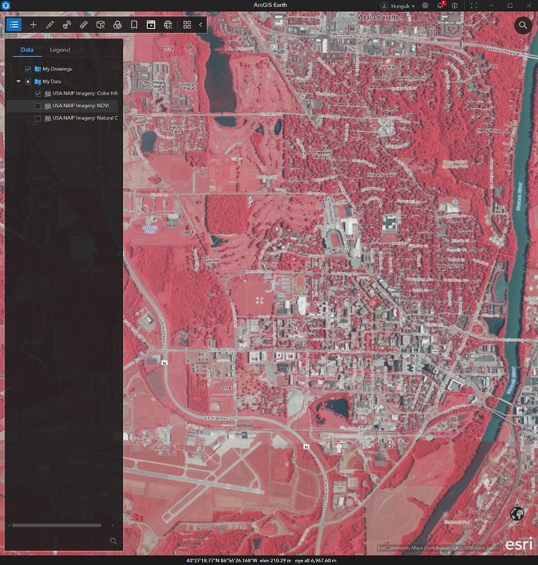This screenshot has height=565, width=538.
Task: Click the NDVI layer imagery icon
Action: [47, 106]
